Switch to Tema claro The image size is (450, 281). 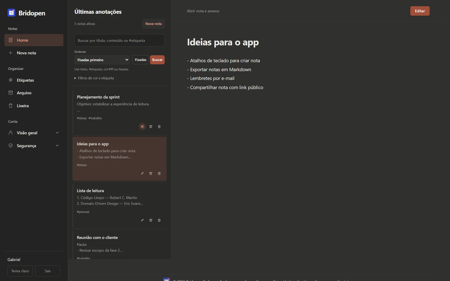[x=20, y=271]
